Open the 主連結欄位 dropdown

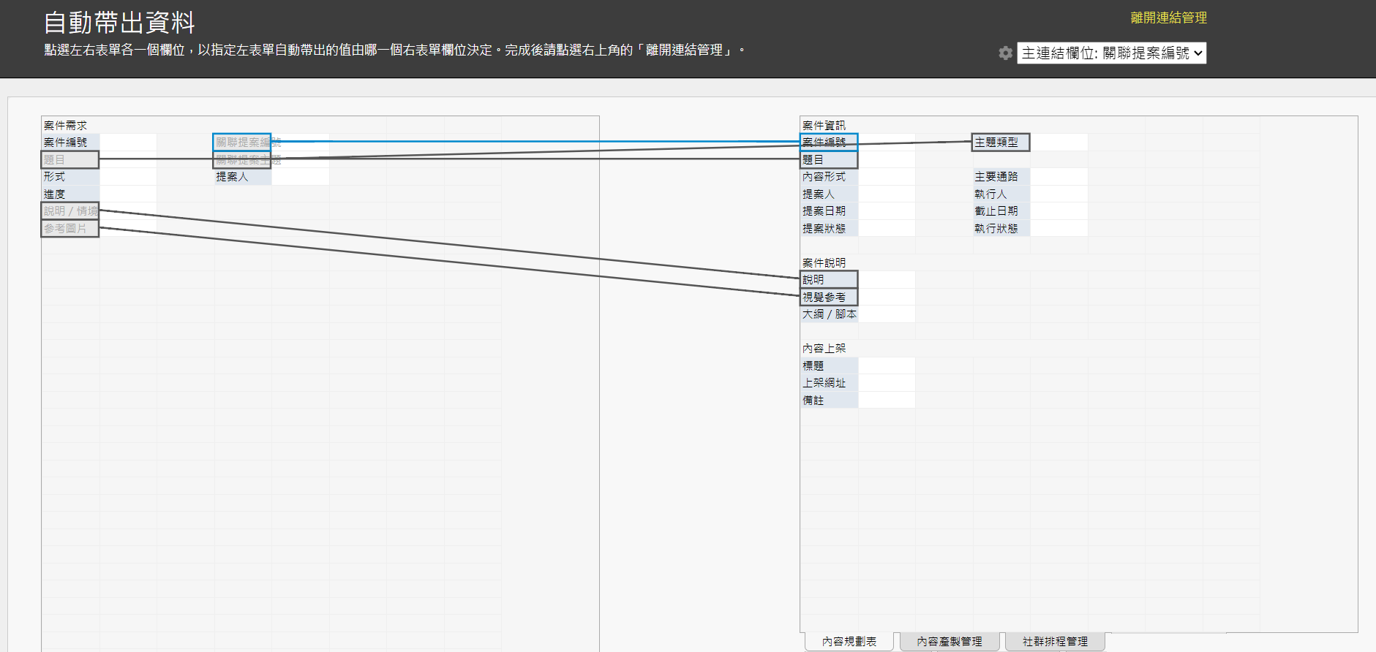click(1111, 53)
